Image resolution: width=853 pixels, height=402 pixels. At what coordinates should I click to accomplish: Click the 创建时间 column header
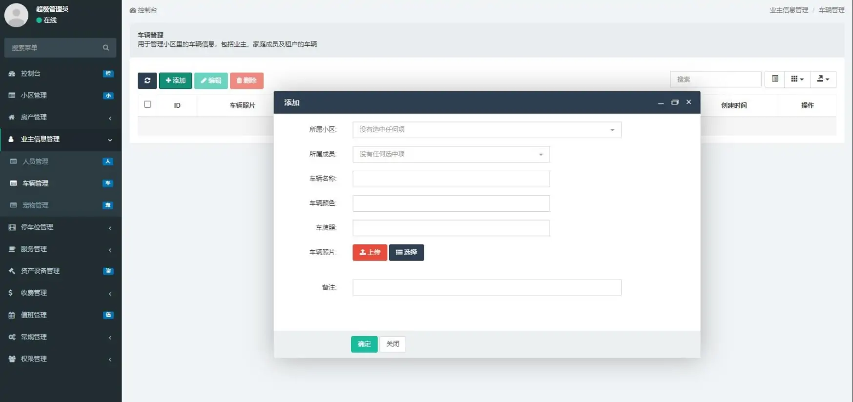tap(734, 105)
